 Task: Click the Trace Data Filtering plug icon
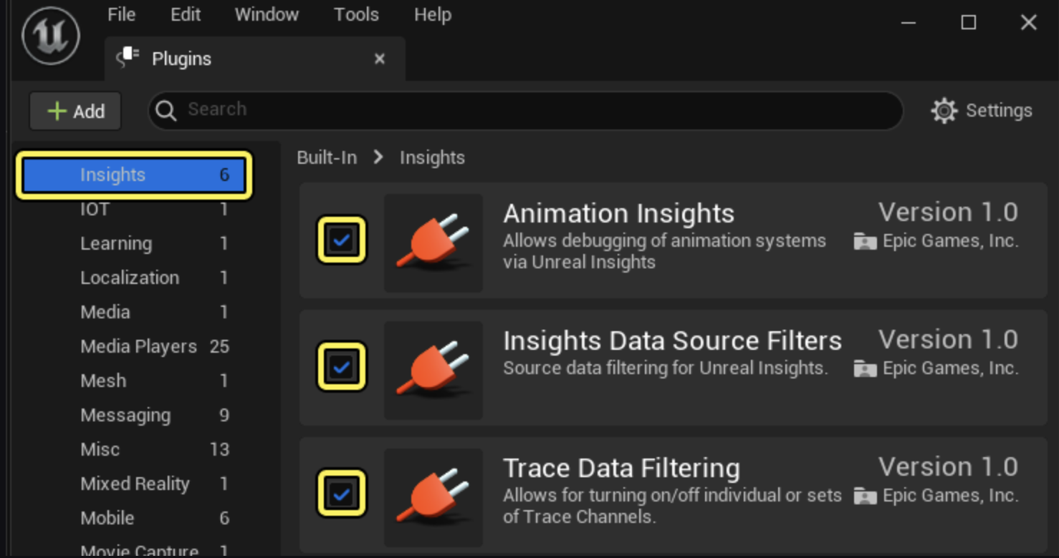433,497
